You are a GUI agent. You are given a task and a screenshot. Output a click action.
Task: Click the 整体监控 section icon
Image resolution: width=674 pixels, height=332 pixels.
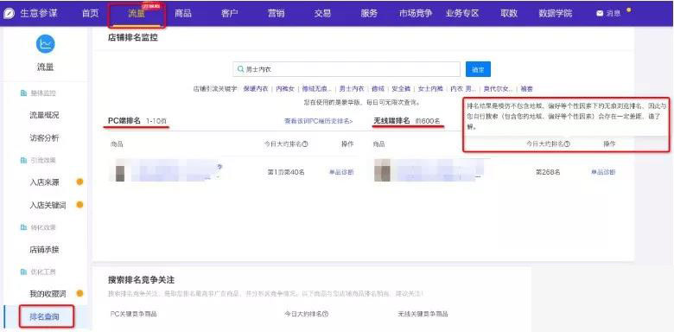point(23,93)
